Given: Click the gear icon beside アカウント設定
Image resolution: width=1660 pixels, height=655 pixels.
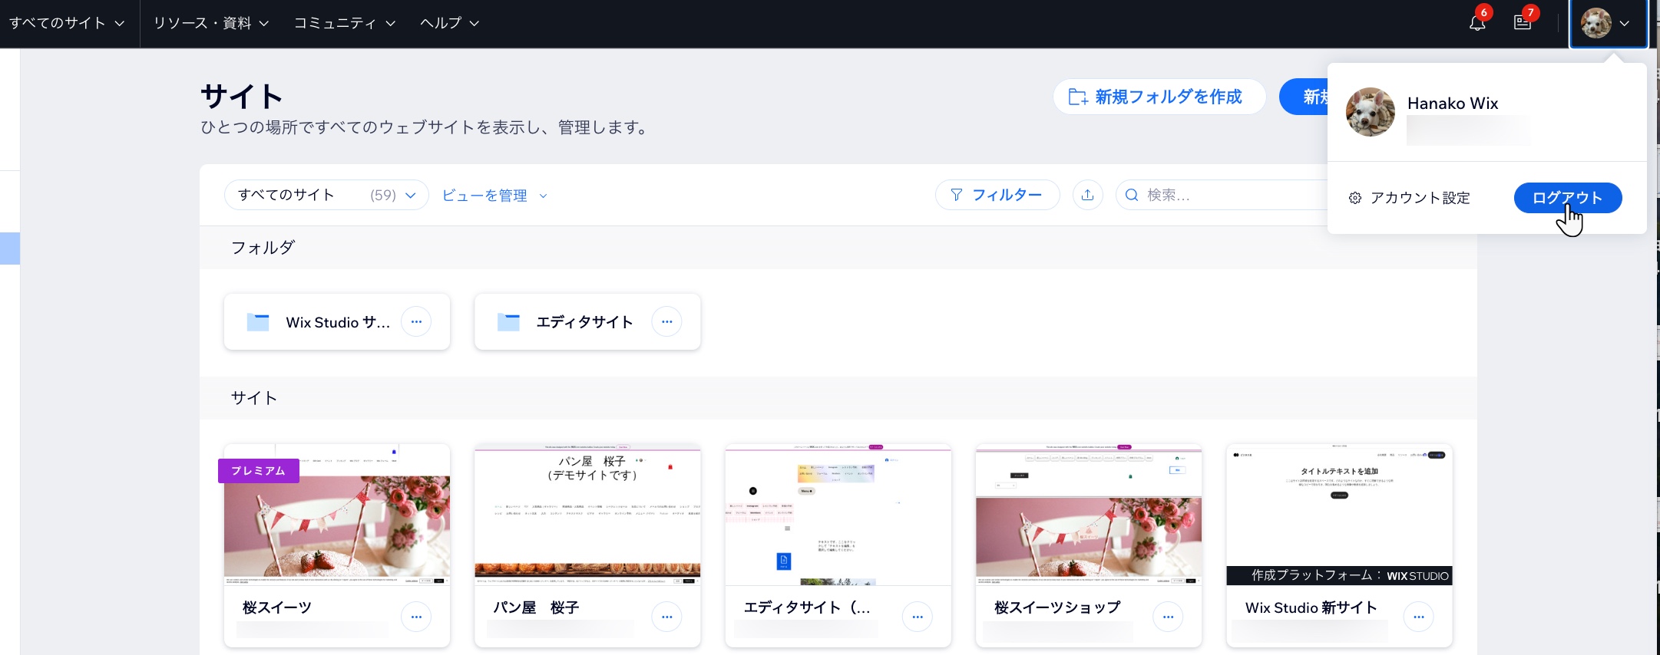Looking at the screenshot, I should point(1355,198).
